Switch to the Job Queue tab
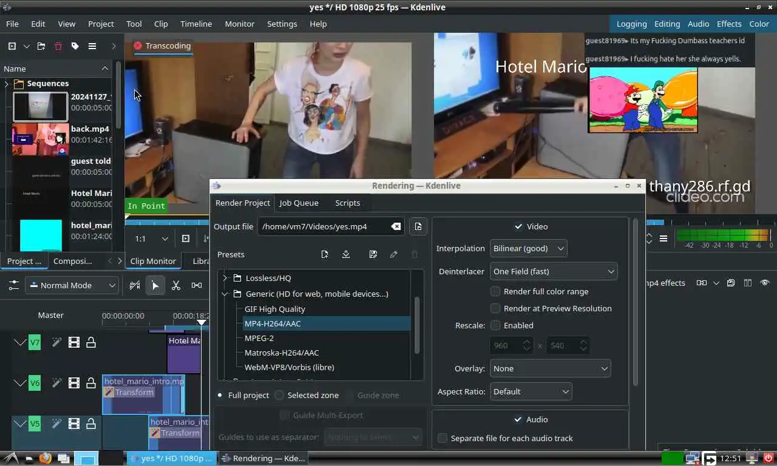 point(299,203)
